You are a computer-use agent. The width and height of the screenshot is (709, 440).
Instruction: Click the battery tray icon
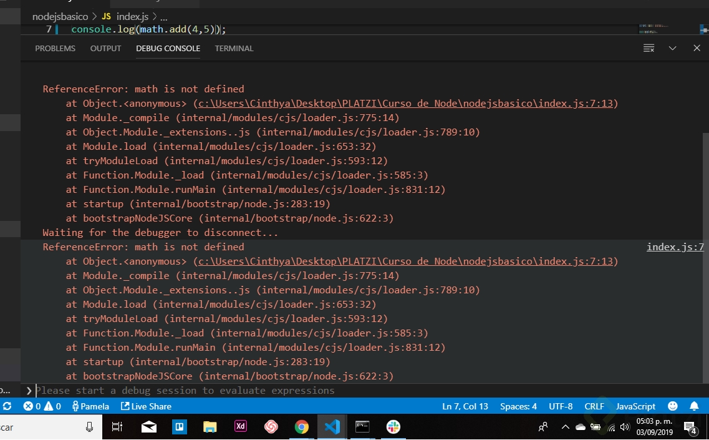tap(596, 427)
